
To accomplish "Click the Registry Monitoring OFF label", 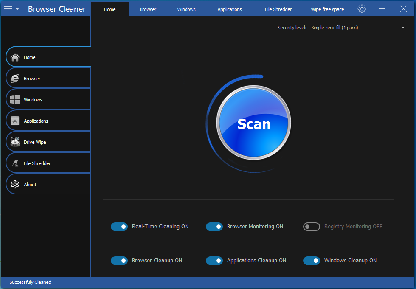I will point(353,227).
